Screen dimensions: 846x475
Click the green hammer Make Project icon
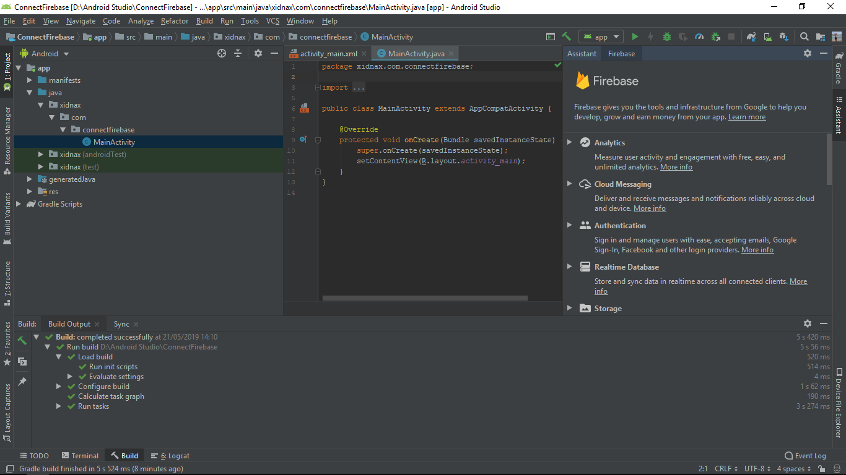point(566,36)
